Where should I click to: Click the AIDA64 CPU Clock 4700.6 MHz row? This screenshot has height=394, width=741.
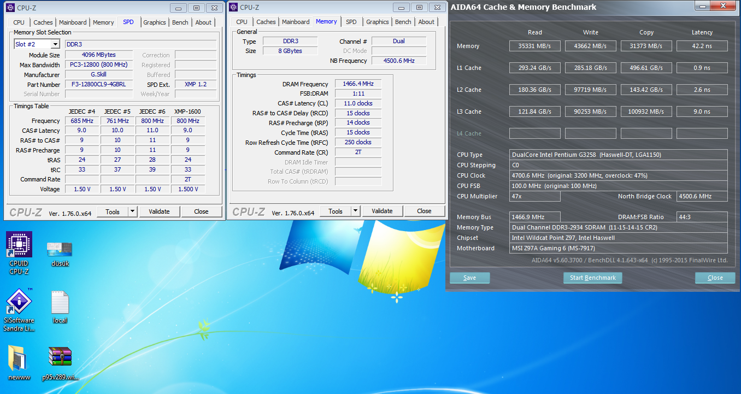point(619,175)
